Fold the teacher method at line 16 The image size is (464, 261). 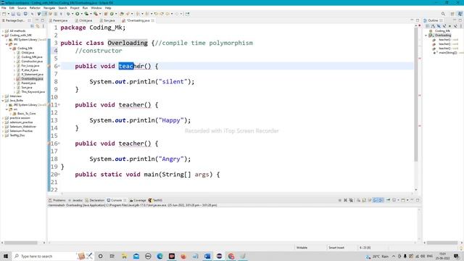(59, 144)
